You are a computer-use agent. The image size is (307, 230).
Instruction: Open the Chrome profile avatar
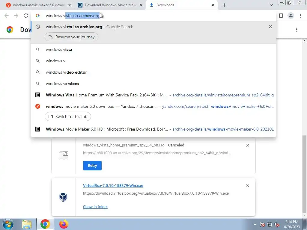291,16
